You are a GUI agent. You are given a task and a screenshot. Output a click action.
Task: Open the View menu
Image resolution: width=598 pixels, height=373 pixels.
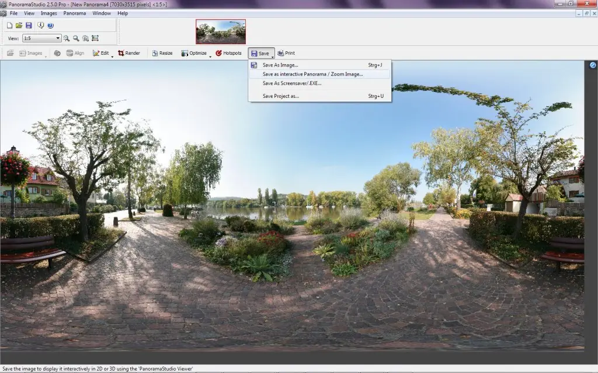coord(29,13)
